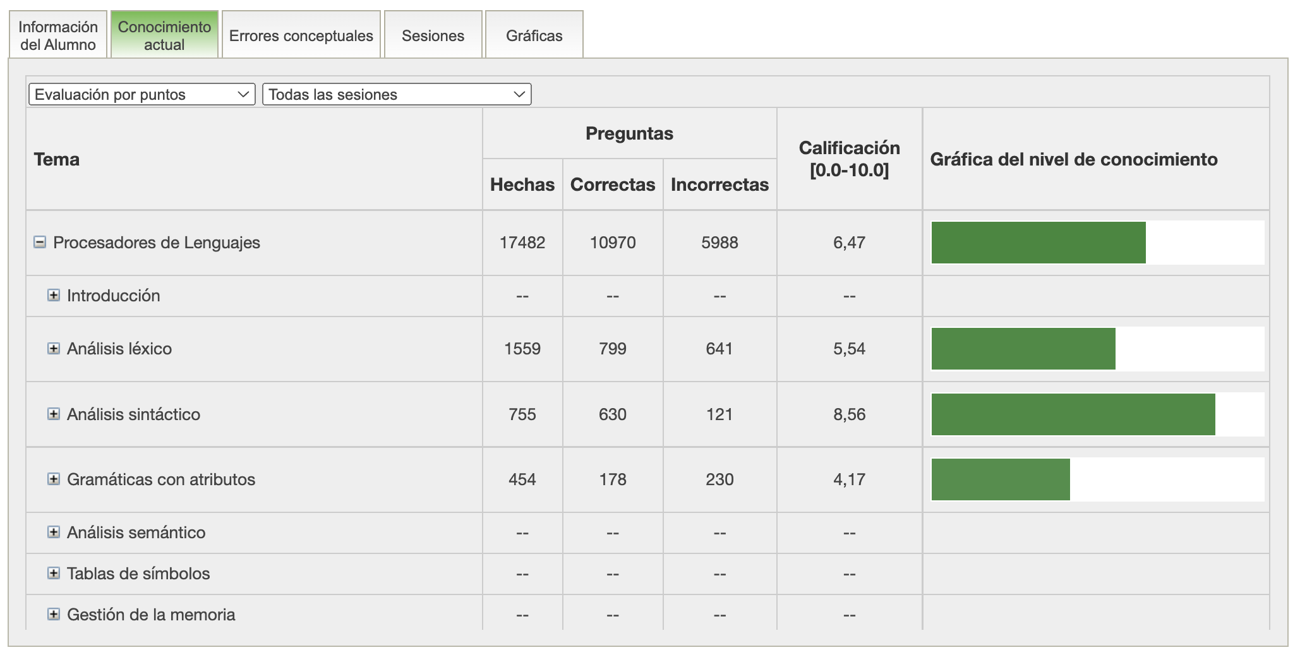Click the Procesadores de Lenguajes knowledge bar
The height and width of the screenshot is (657, 1300).
tap(1038, 243)
